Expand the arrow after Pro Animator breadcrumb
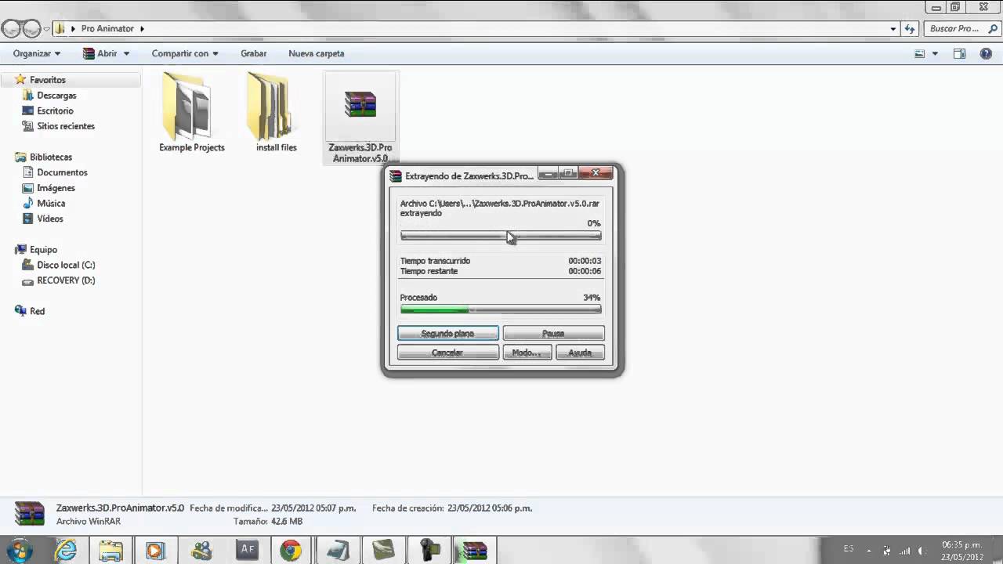This screenshot has height=564, width=1003. pos(142,29)
